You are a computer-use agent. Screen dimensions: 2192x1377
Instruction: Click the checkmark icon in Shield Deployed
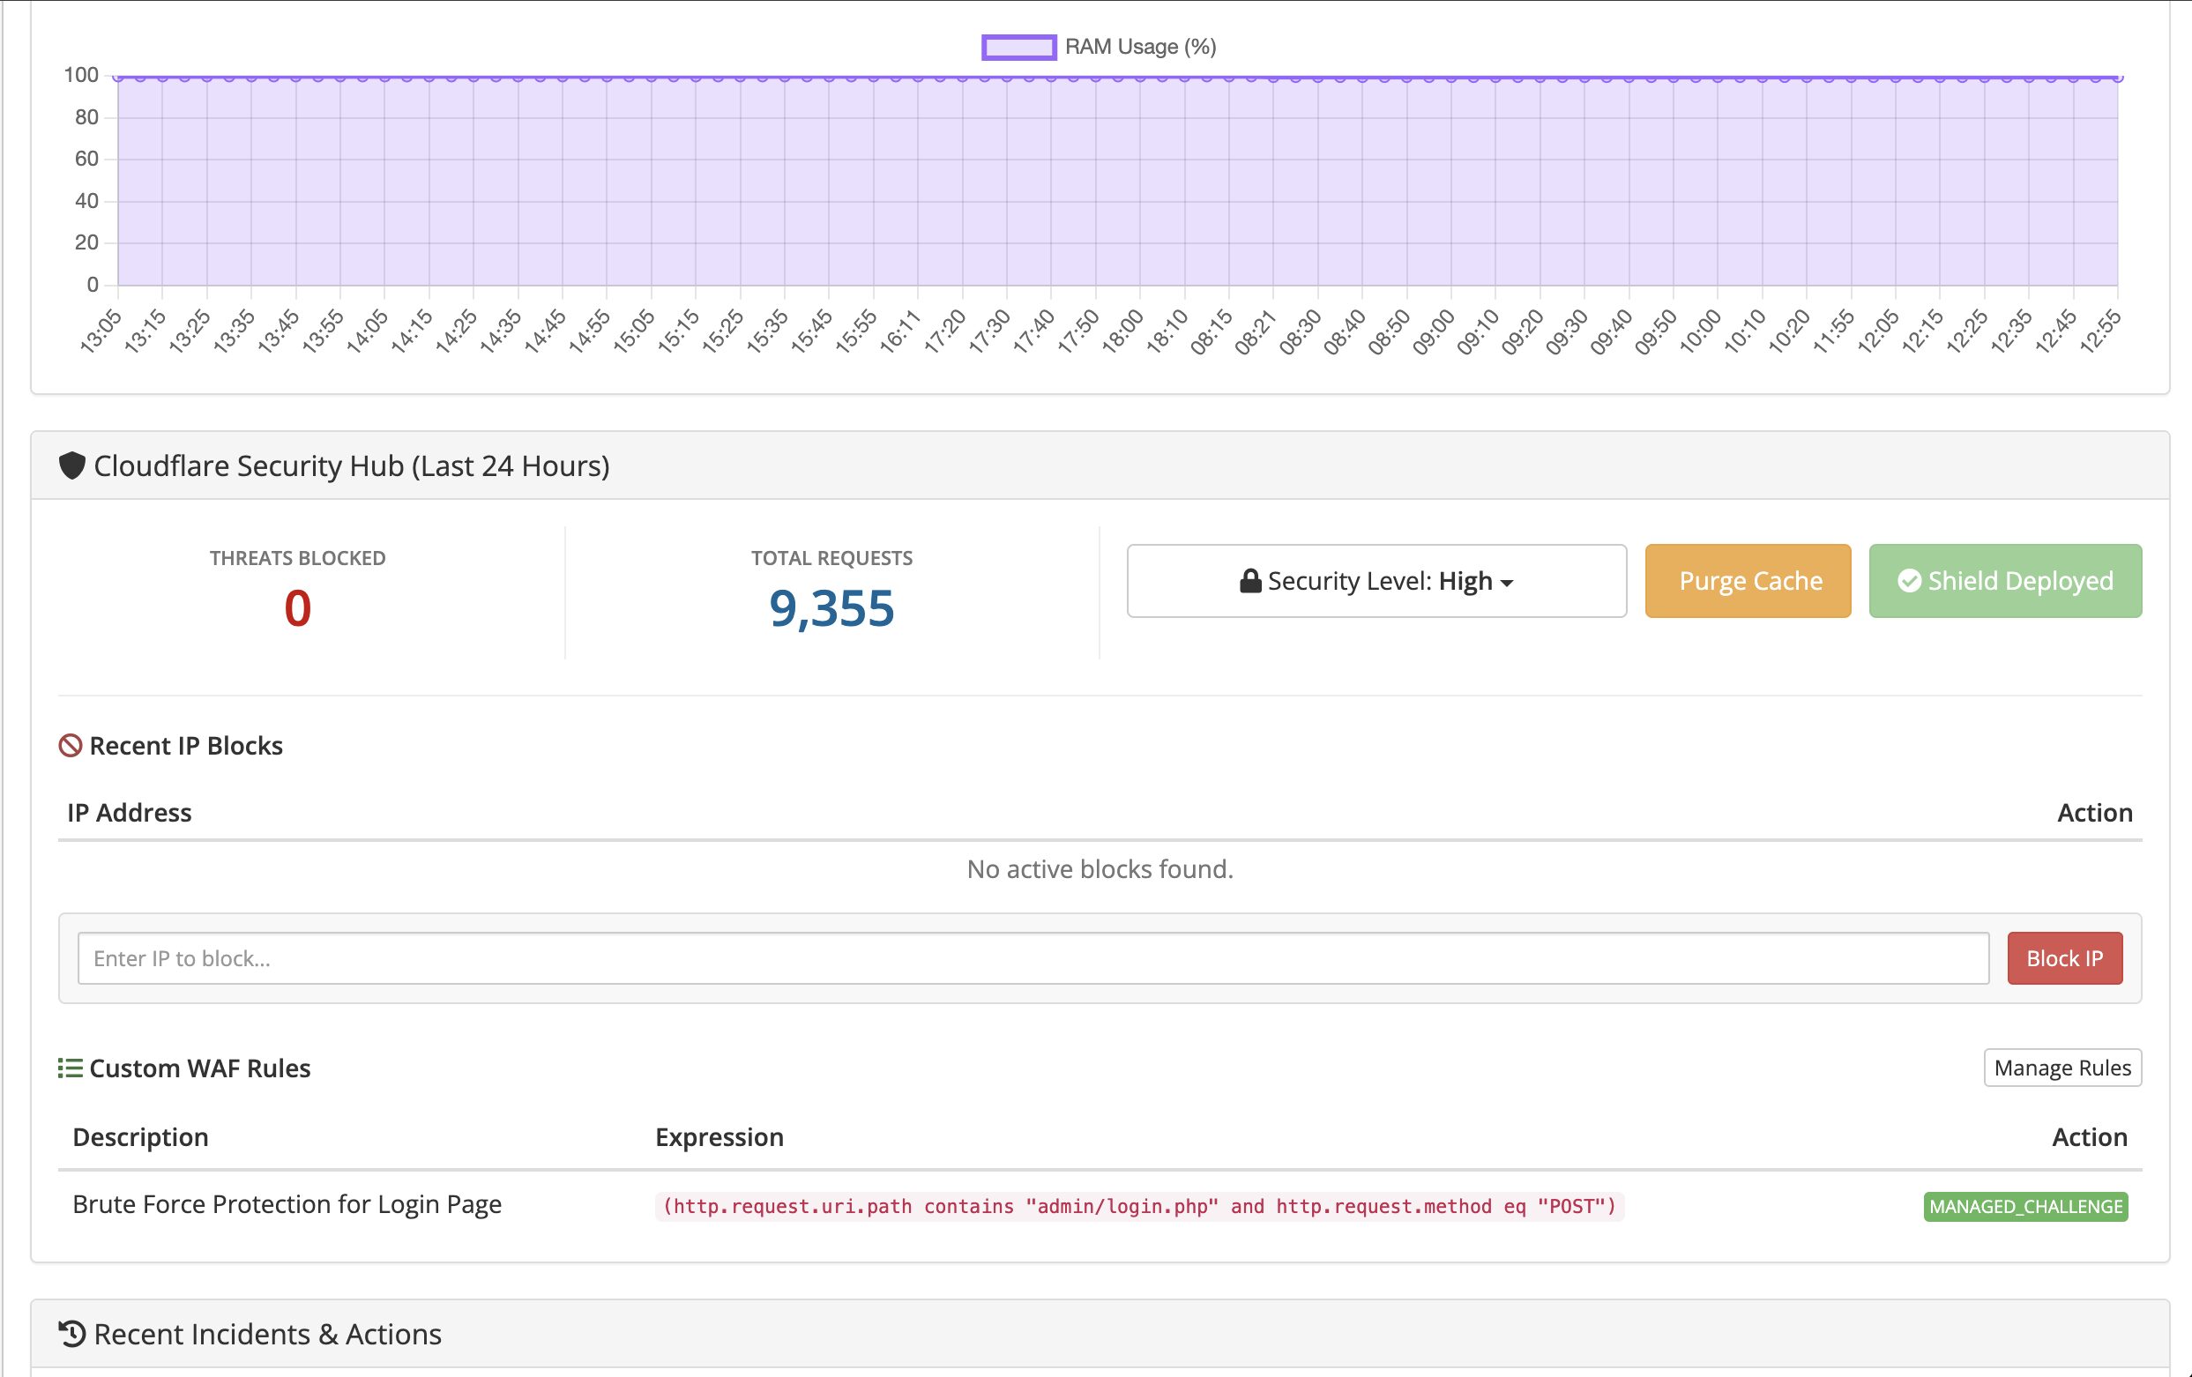(1909, 581)
